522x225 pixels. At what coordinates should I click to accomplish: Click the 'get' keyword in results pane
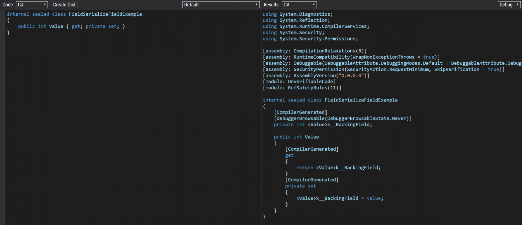coord(289,155)
